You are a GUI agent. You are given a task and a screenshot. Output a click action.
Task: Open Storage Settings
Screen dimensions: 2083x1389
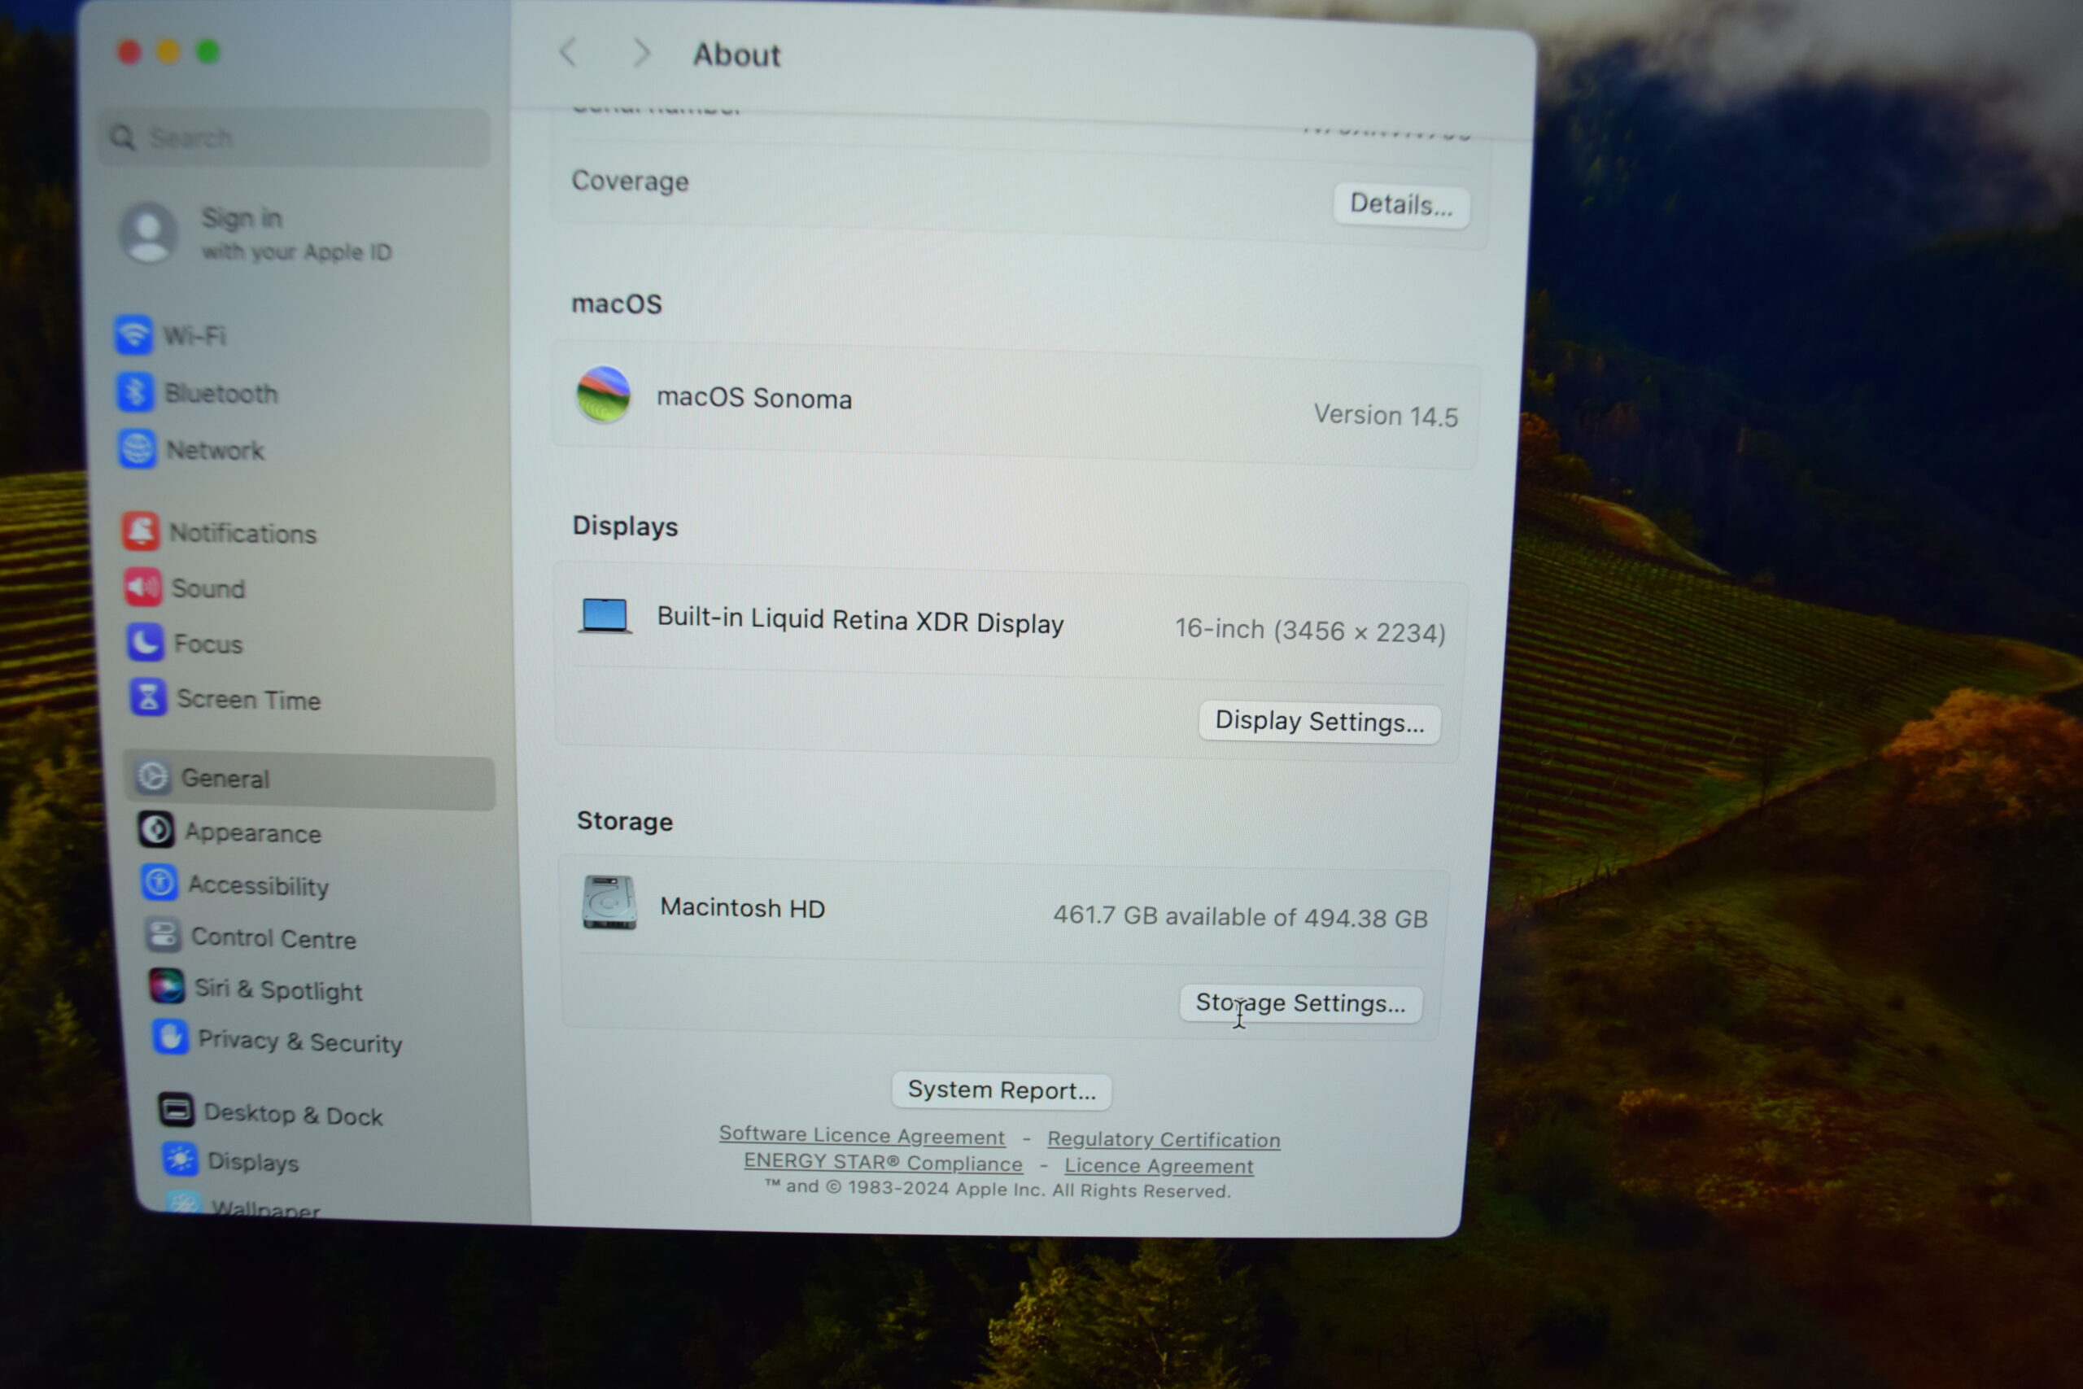[1300, 1003]
